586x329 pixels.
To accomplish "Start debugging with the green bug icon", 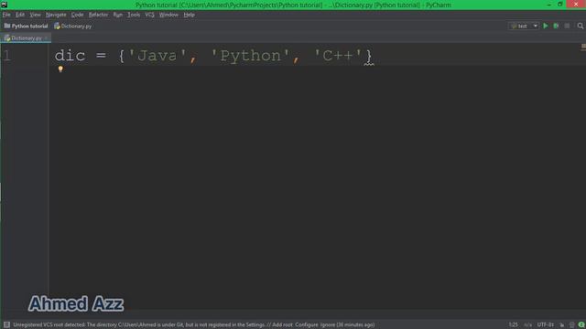I will tap(556, 26).
